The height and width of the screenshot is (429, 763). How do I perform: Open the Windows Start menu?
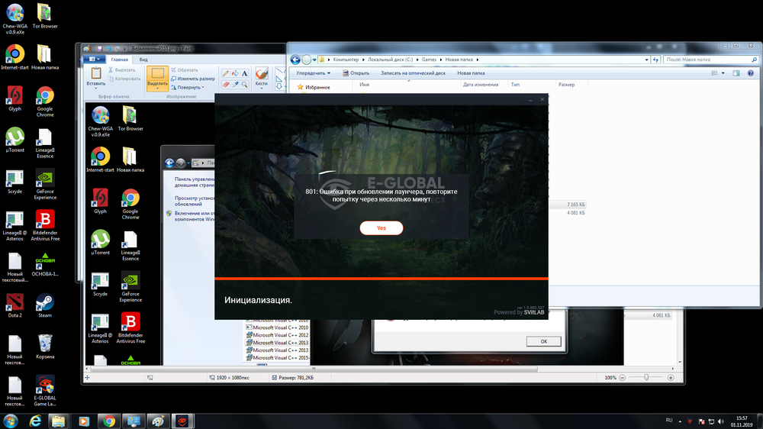coord(11,421)
